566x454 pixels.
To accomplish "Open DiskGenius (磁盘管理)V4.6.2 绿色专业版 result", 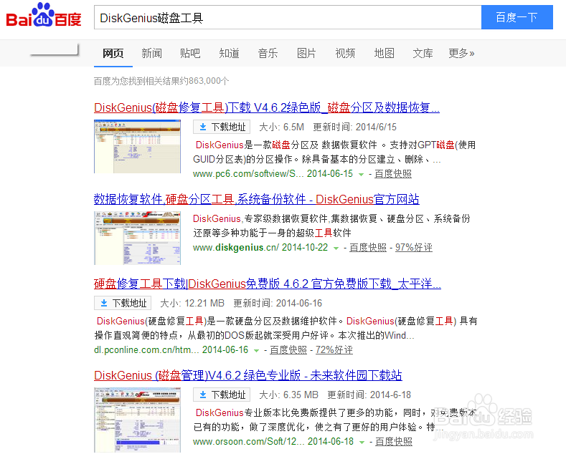I will coord(248,375).
